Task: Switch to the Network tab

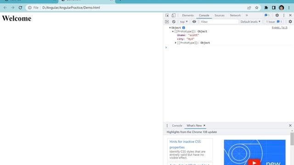Action: point(235,15)
